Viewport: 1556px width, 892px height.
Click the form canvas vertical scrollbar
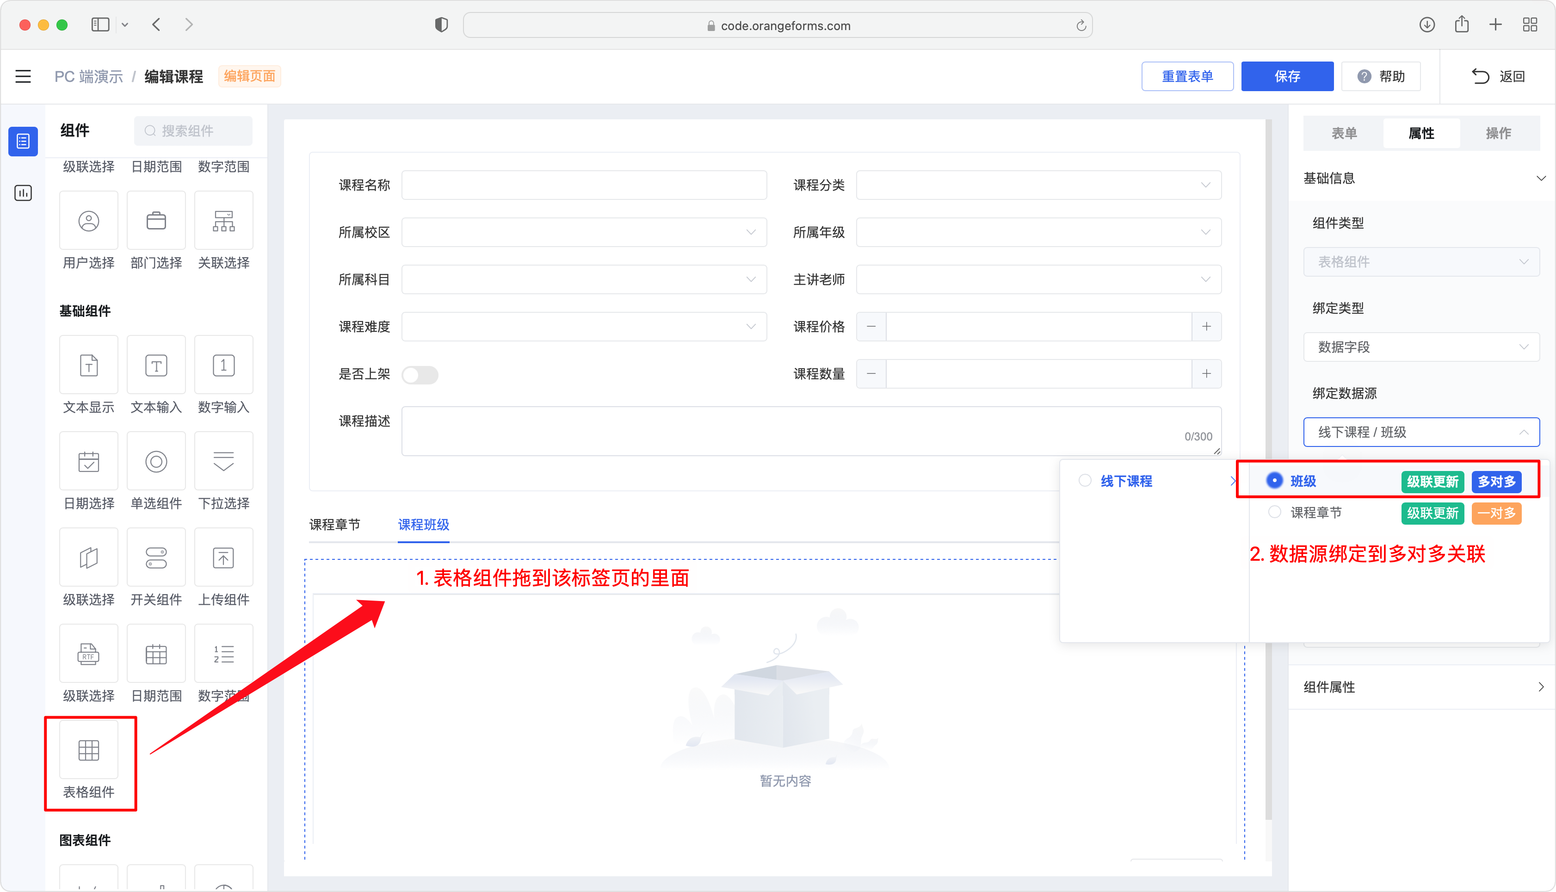tap(1268, 469)
